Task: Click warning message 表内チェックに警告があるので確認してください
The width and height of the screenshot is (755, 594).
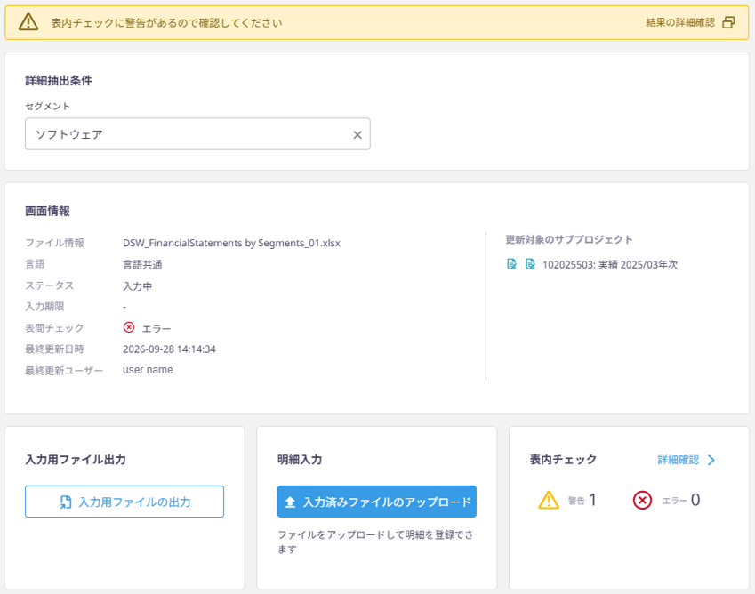Action: (x=166, y=22)
